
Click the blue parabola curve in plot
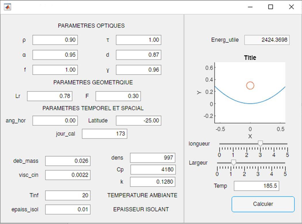[x=250, y=103]
